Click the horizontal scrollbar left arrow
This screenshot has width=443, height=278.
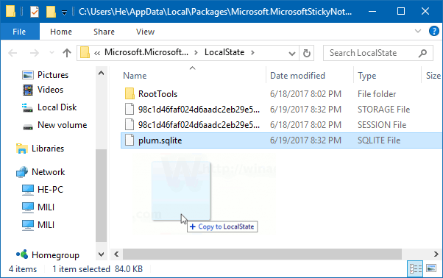click(116, 254)
